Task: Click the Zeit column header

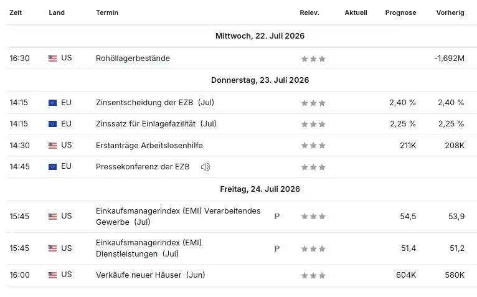Action: [x=16, y=12]
